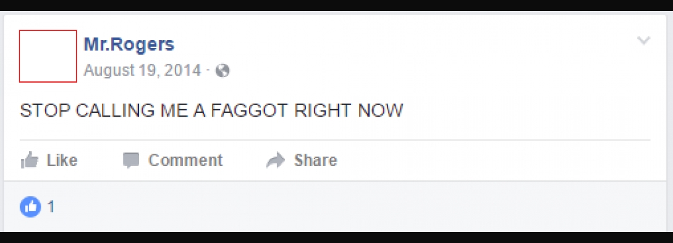Click the dot separator before globe icon
Viewport: 673px width, 243px height.
click(x=208, y=70)
